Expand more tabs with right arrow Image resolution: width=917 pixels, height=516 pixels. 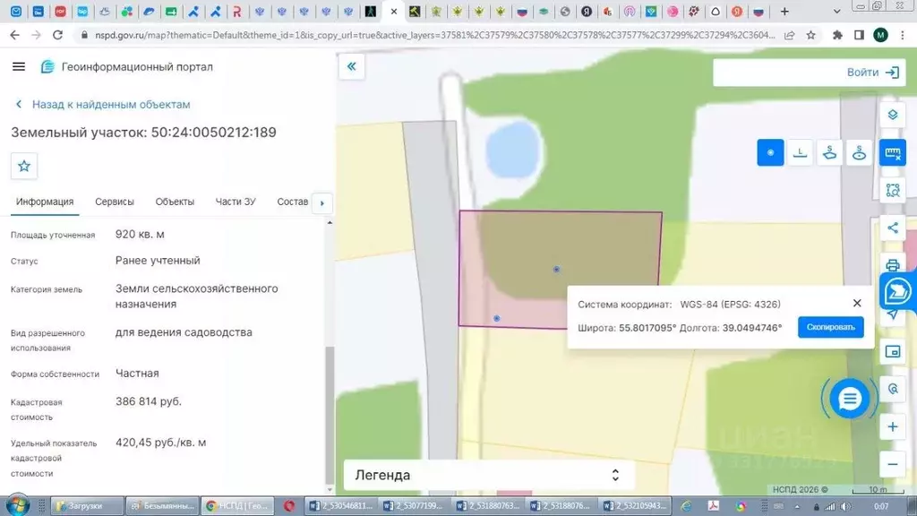click(322, 203)
